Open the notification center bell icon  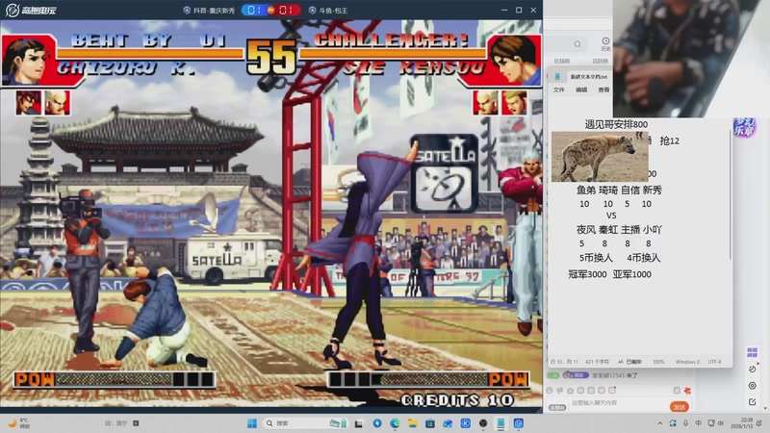(759, 423)
